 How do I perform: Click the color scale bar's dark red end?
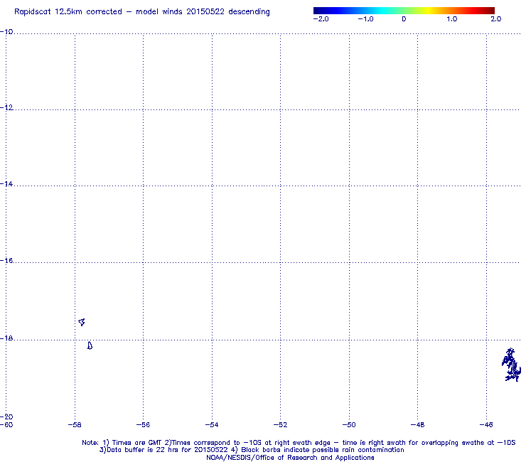[x=491, y=11]
